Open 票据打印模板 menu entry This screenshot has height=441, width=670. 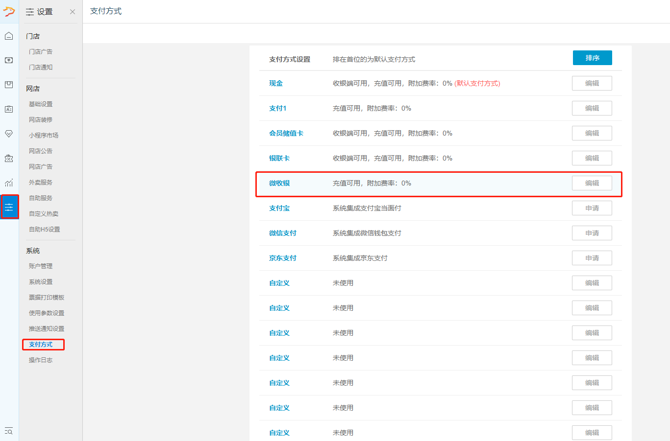[47, 297]
